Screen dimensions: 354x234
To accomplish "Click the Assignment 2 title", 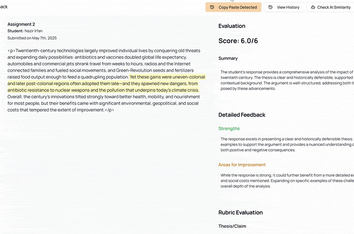I will (x=21, y=24).
